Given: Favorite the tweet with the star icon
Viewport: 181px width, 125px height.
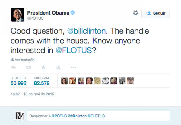Looking at the screenshot, I should click(43, 67).
